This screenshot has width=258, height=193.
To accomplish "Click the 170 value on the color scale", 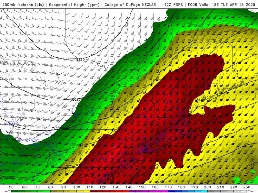I will point(168,187).
